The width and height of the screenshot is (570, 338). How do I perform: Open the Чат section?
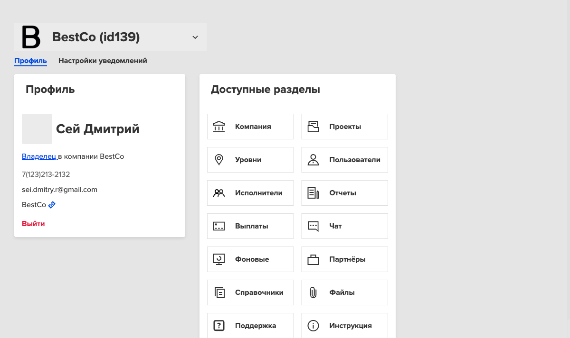[x=344, y=226]
